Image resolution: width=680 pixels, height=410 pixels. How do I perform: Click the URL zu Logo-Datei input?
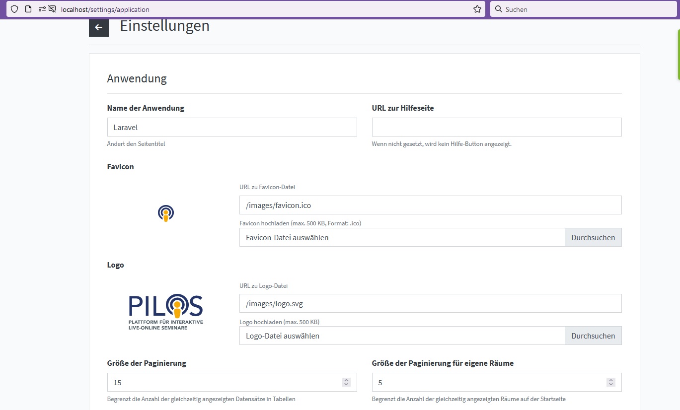[x=431, y=303]
